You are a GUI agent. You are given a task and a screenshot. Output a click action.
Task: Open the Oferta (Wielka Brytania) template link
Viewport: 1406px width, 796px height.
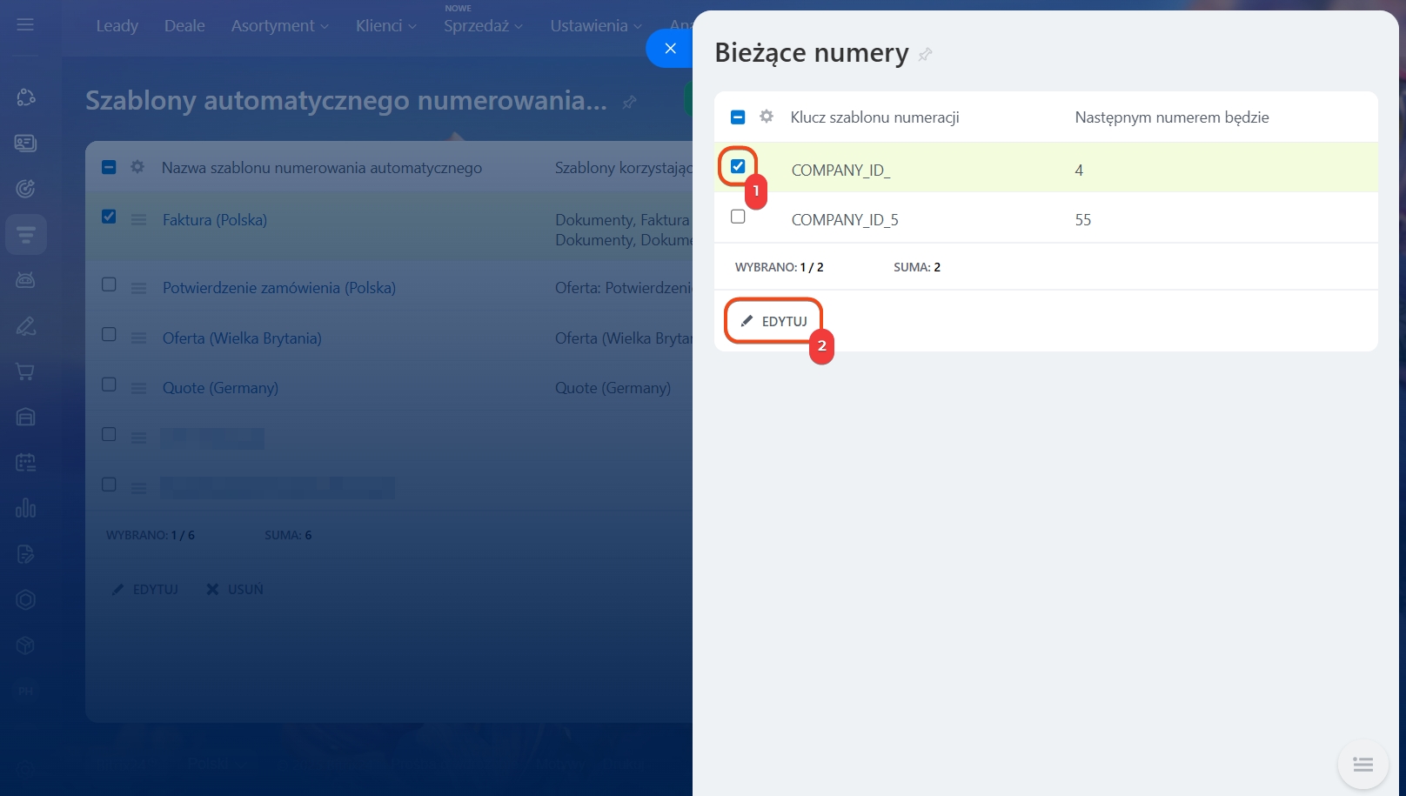[242, 338]
